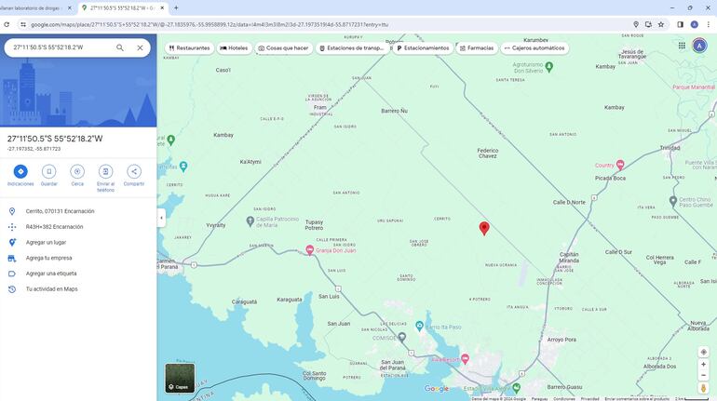Open Chrome's three-dot menu
Image resolution: width=717 pixels, height=401 pixels.
(708, 24)
